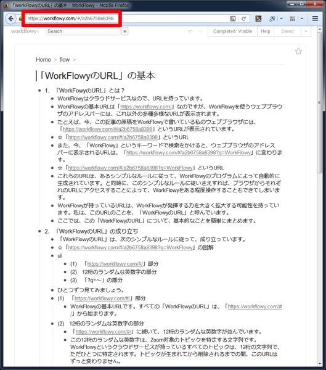
Task: Click the scrollbar up arrow
Action: point(320,30)
